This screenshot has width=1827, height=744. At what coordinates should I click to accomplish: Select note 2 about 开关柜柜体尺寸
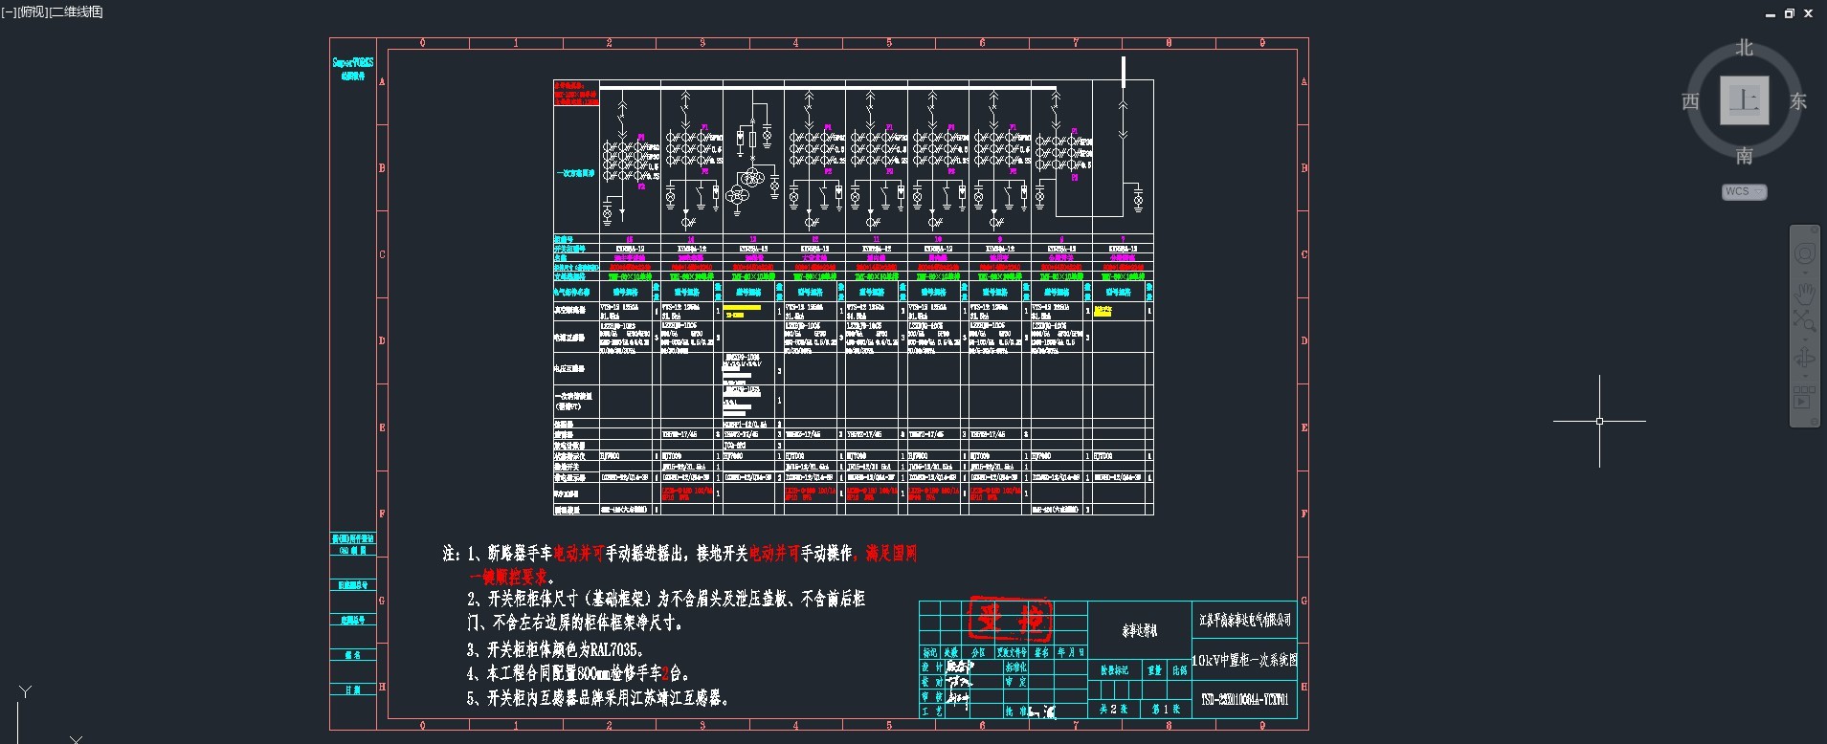[665, 610]
